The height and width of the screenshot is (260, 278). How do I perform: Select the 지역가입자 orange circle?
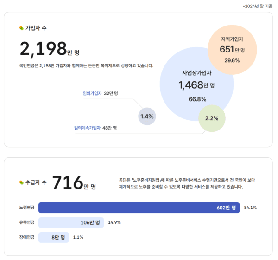click(232, 50)
